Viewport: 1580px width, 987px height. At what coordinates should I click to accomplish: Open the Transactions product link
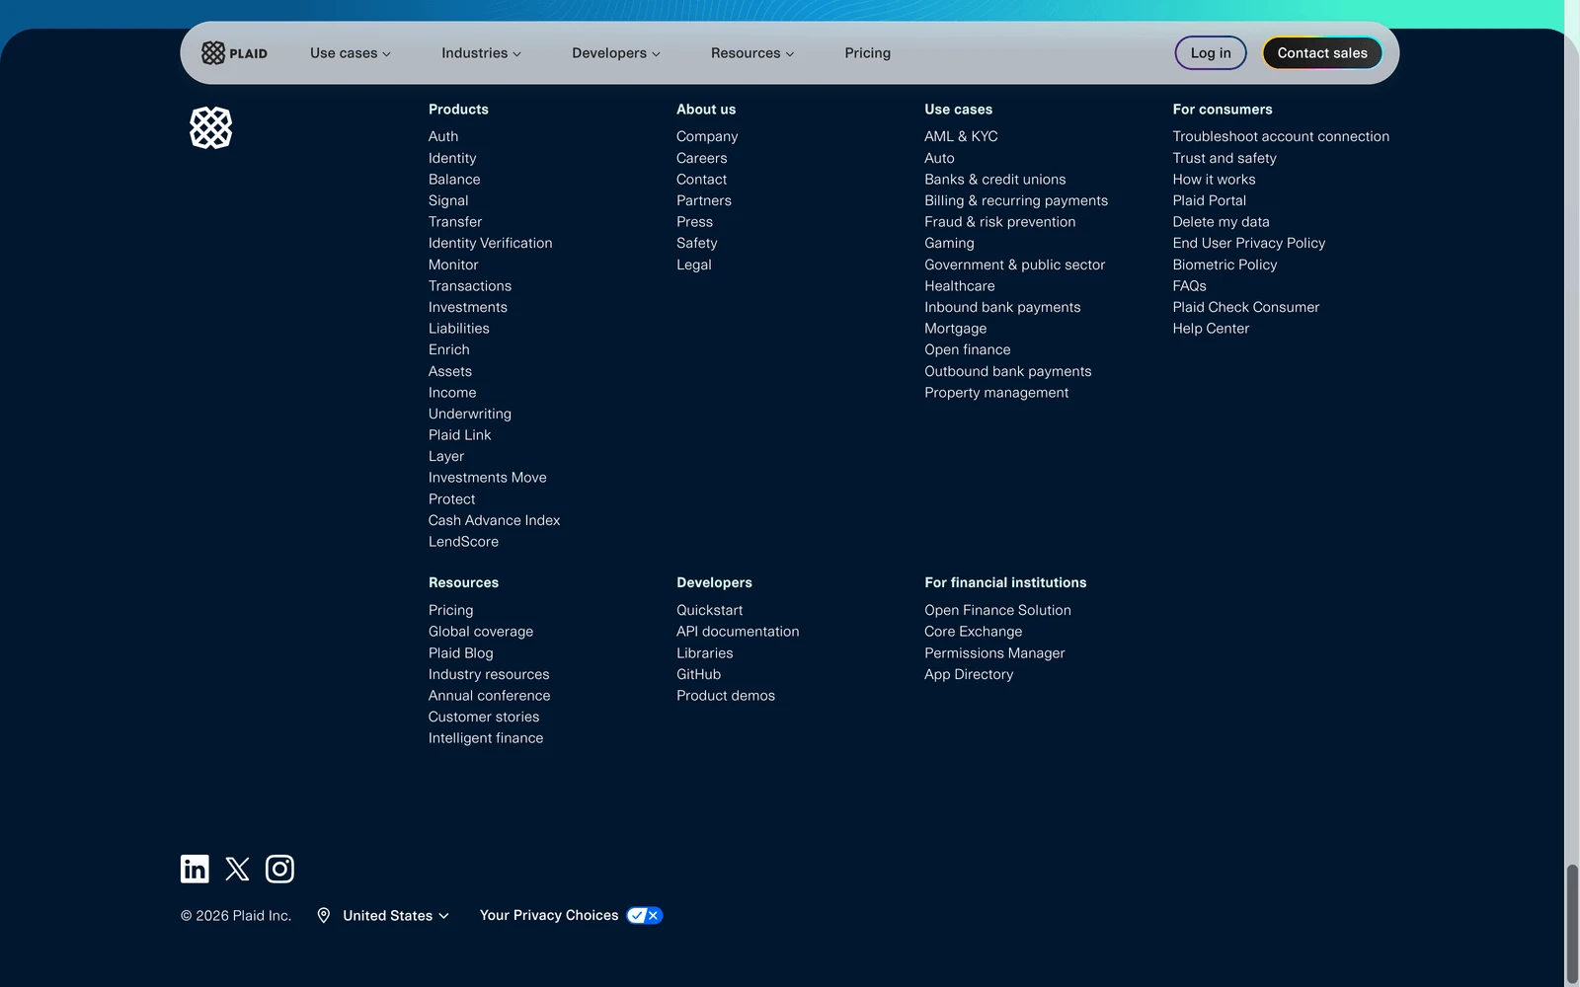point(470,286)
